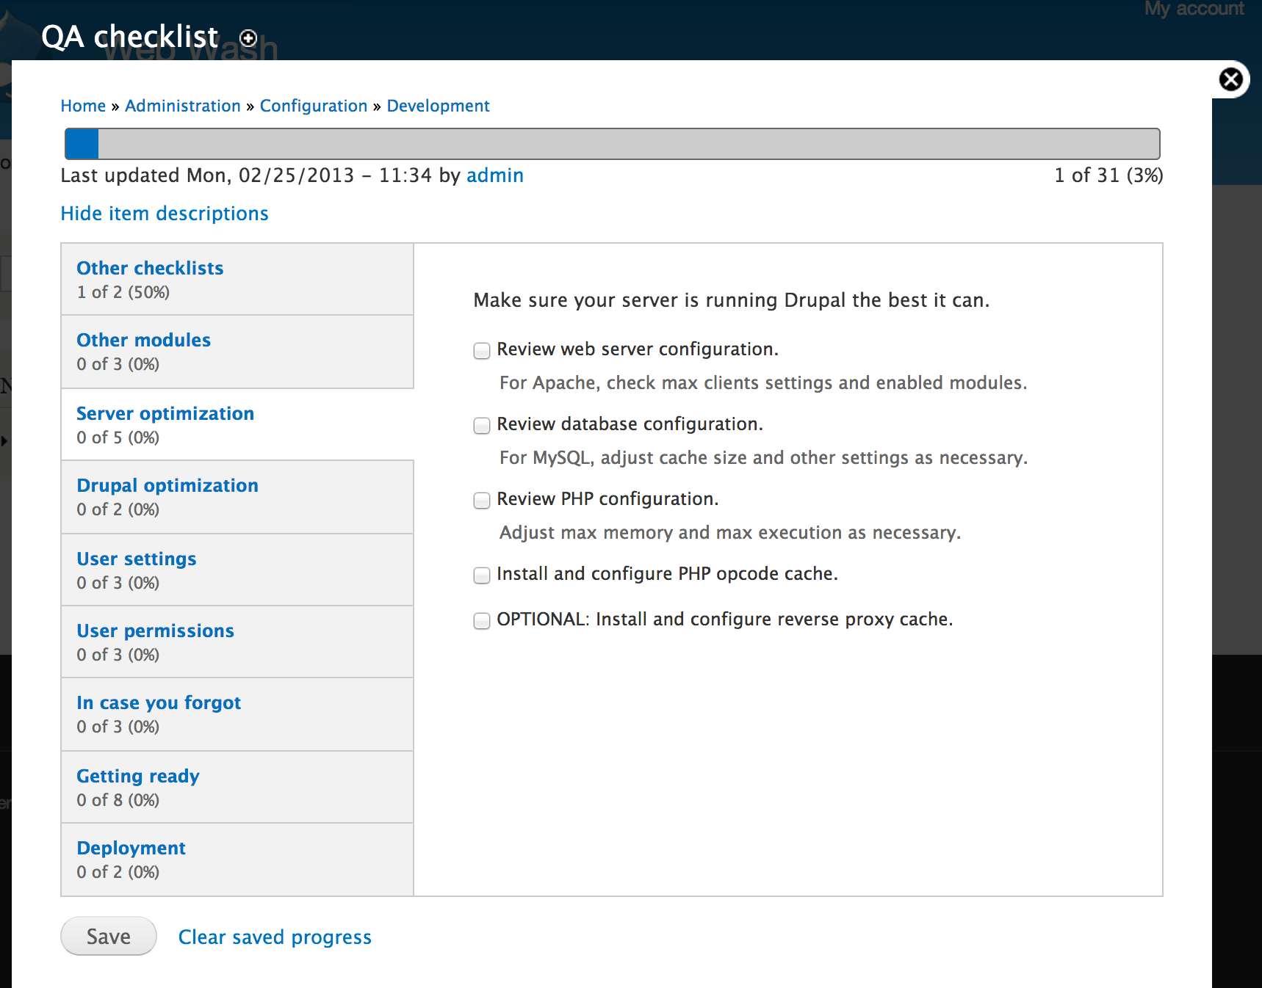Viewport: 1262px width, 988px height.
Task: Enable the Review PHP configuration checkbox
Action: pos(481,501)
